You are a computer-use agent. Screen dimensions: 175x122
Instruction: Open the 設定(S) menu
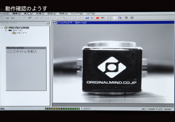pyautogui.click(x=52, y=13)
